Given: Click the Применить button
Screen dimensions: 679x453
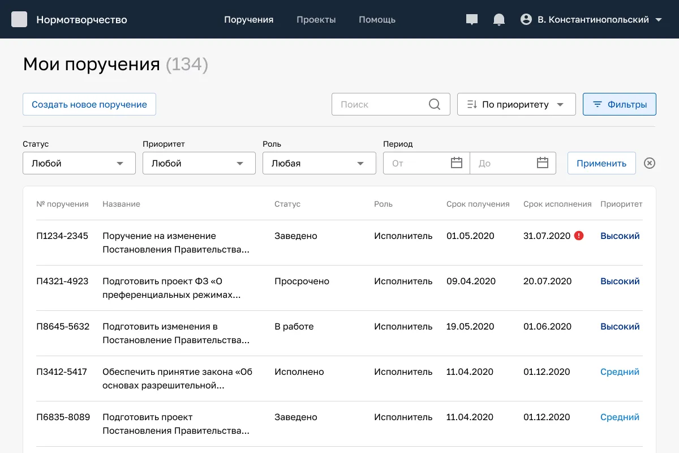Looking at the screenshot, I should (601, 163).
